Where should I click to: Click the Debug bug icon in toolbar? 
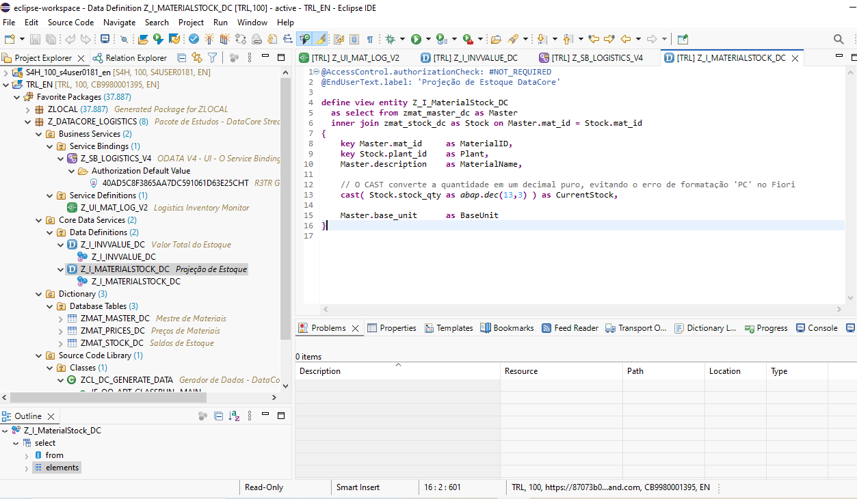[391, 39]
